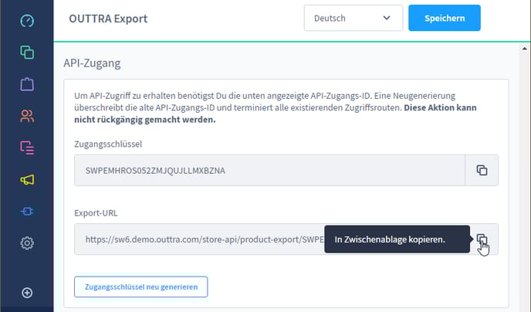Image resolution: width=531 pixels, height=312 pixels.
Task: Click the Zugangsschlüssel input field
Action: 269,170
